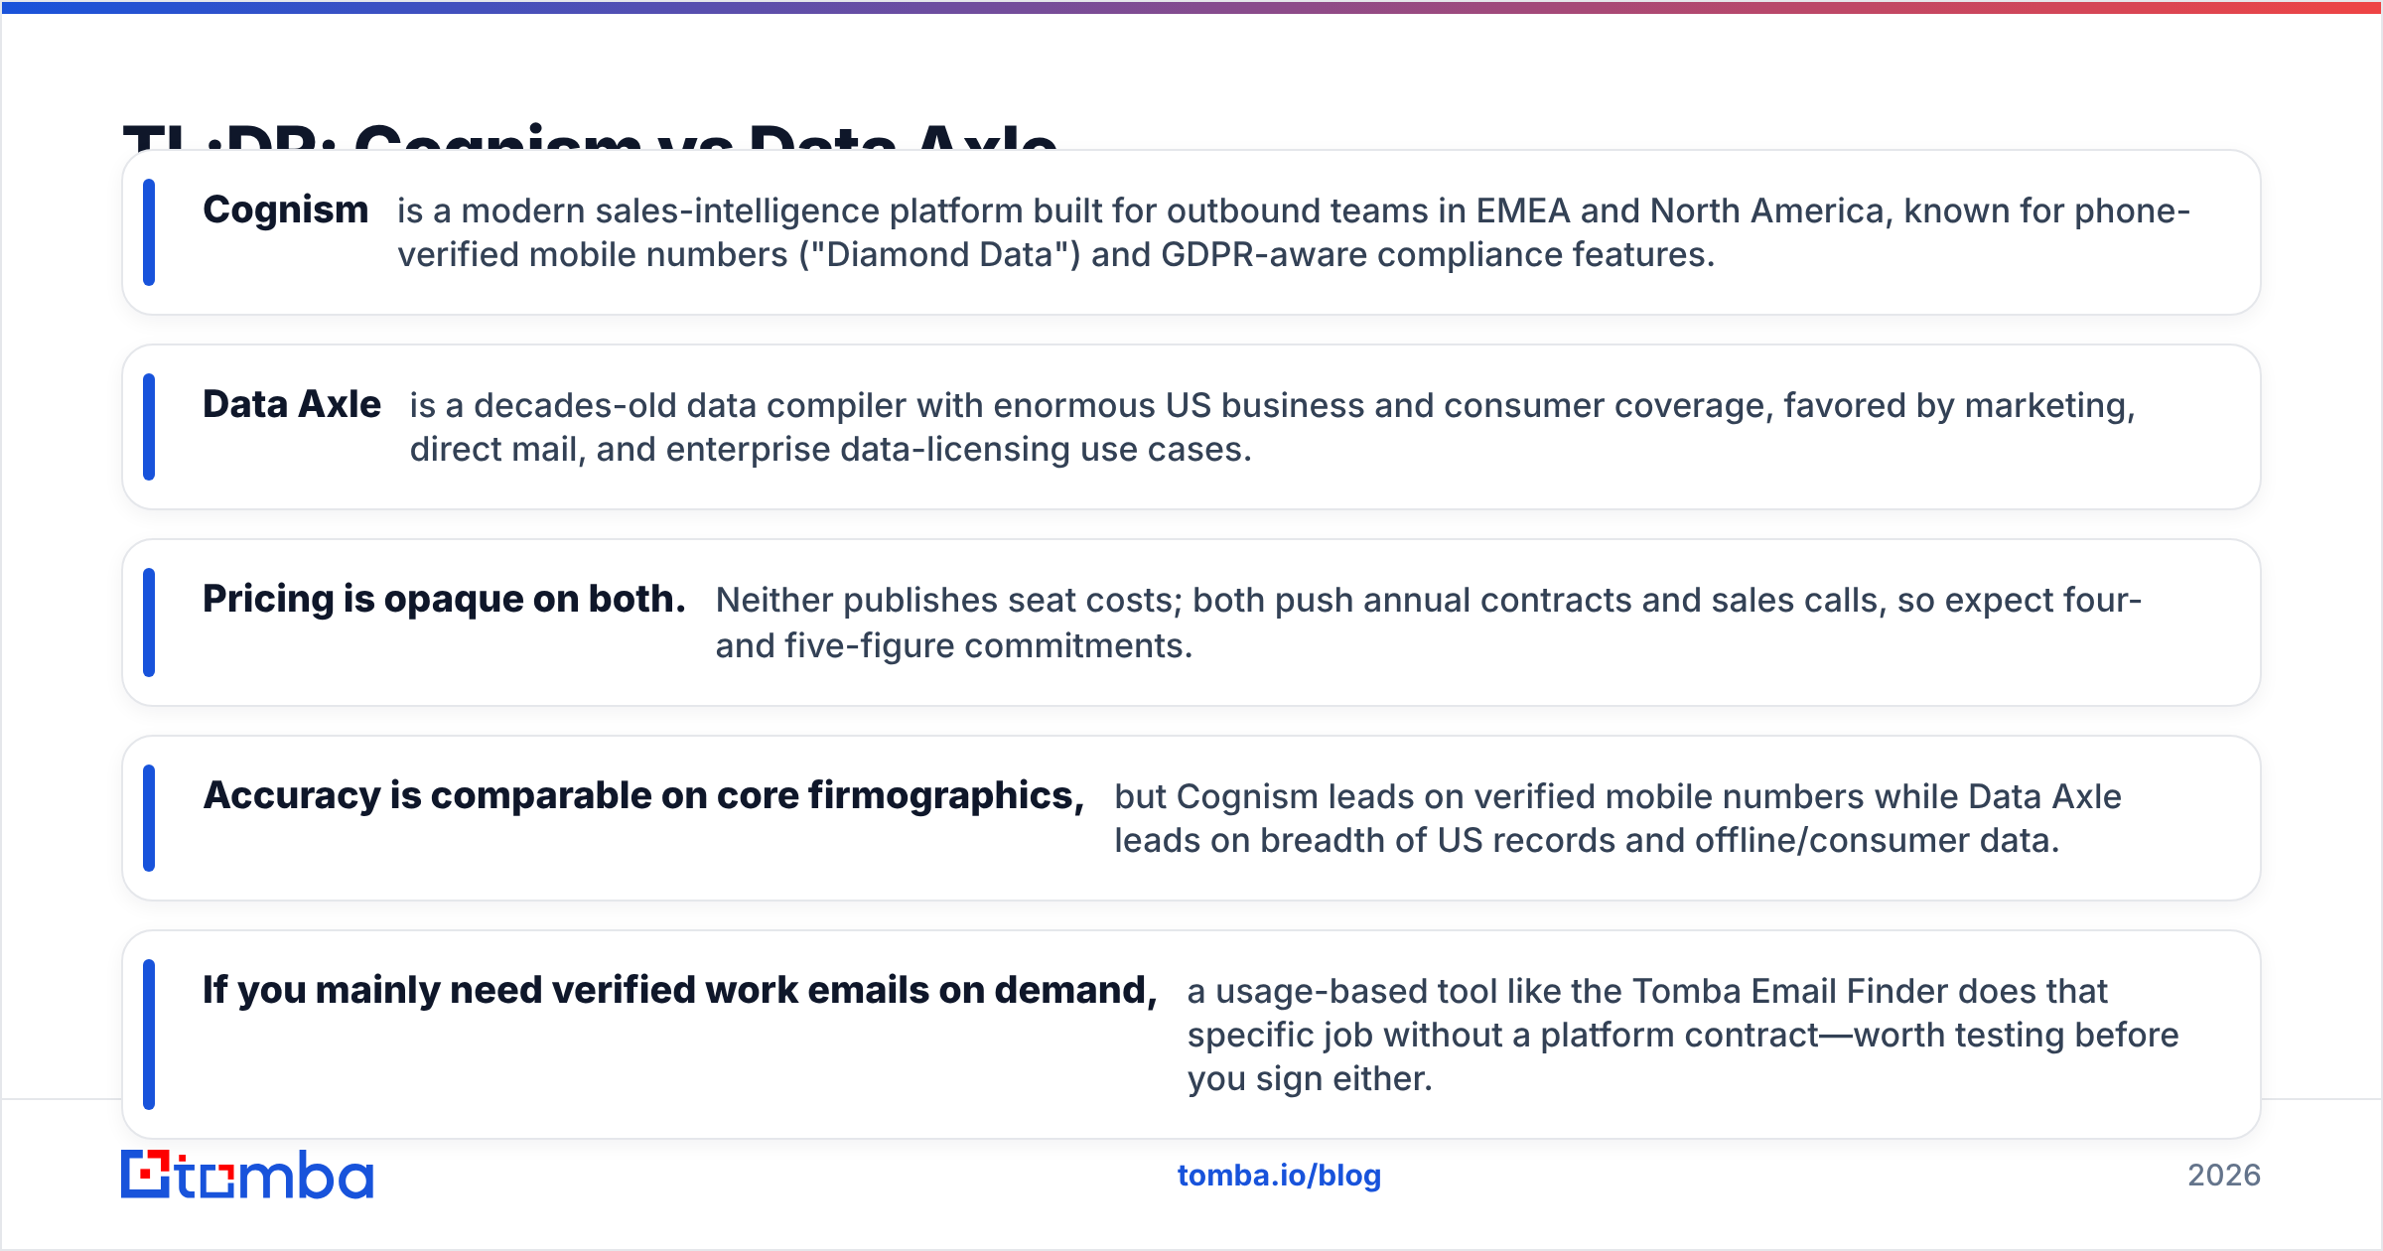Image resolution: width=2383 pixels, height=1251 pixels.
Task: Click text about Cognism leading on mobile numbers
Action: tap(1617, 818)
